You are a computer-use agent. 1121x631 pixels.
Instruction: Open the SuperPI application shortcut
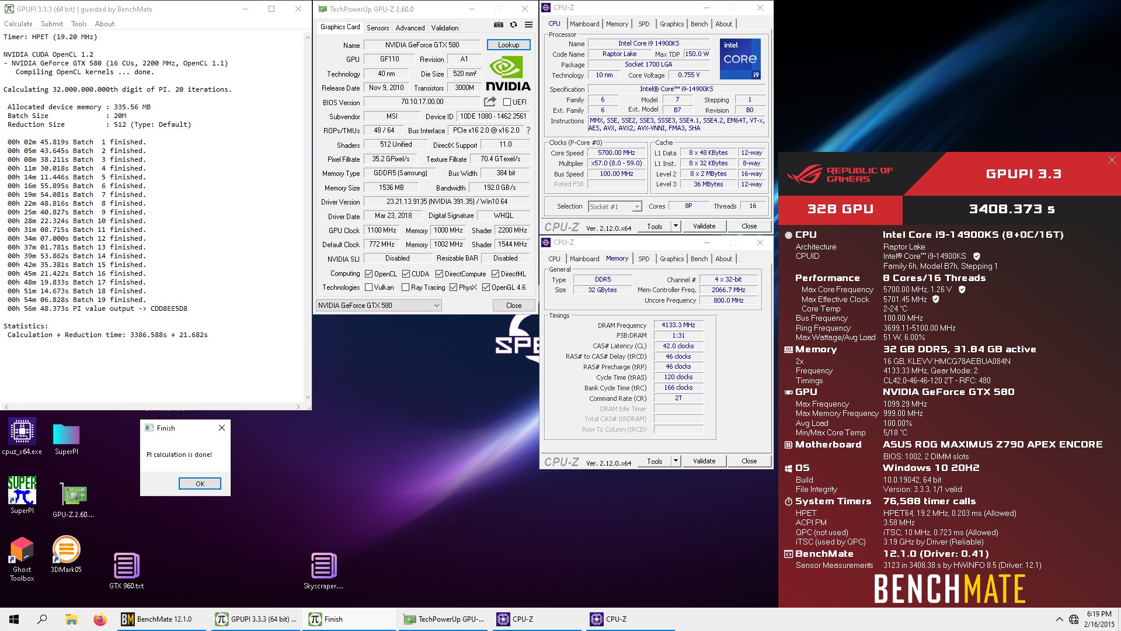[22, 495]
